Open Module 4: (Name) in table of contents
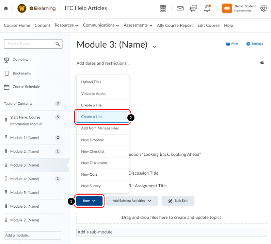Viewport: 271px width, 244px height. click(25, 179)
